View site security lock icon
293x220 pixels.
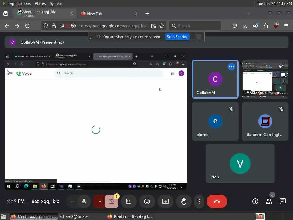(x=54, y=26)
